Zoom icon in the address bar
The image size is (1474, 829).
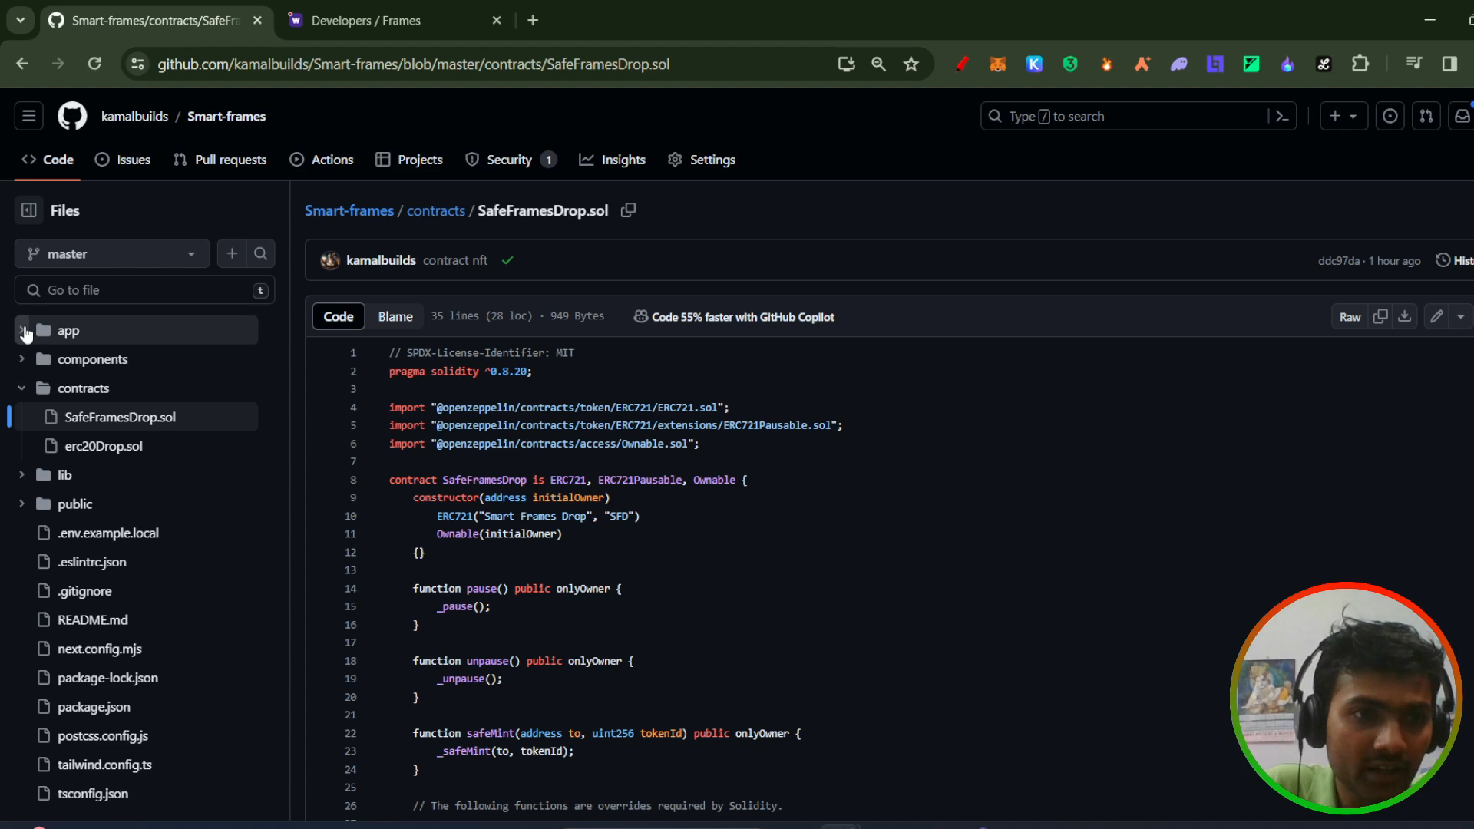click(x=878, y=64)
